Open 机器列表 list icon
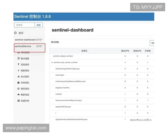The height and width of the screenshot is (135, 168). (18, 101)
